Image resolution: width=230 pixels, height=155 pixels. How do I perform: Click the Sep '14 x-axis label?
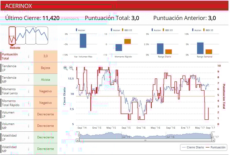[x=82, y=128]
